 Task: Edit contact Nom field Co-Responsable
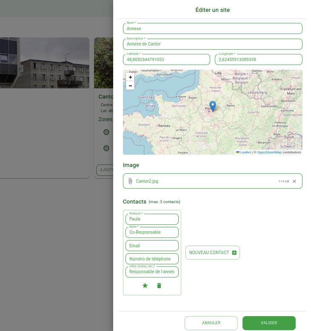pos(152,232)
